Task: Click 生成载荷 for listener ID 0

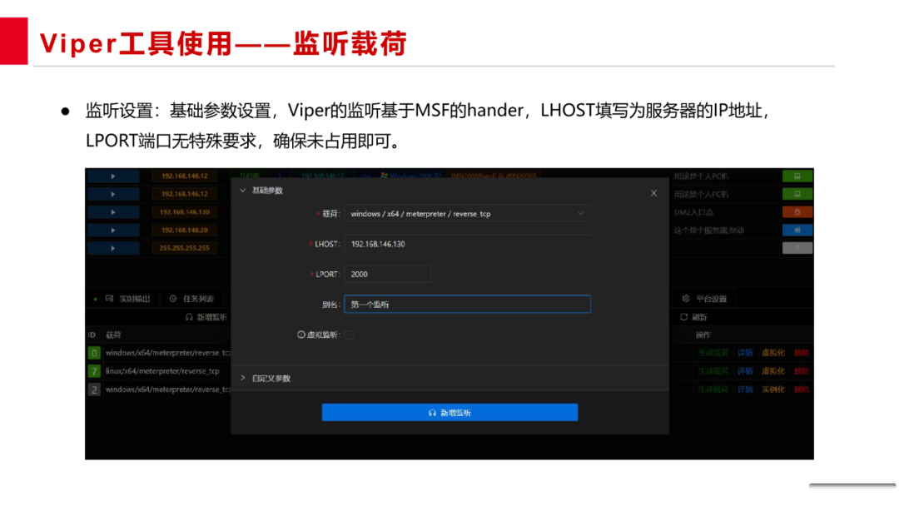Action: coord(713,353)
